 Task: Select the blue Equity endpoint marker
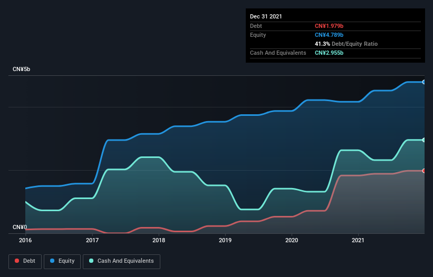(424, 82)
